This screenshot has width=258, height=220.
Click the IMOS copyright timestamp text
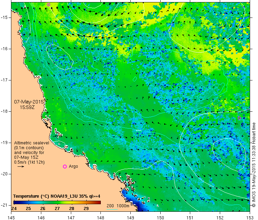click(x=254, y=165)
